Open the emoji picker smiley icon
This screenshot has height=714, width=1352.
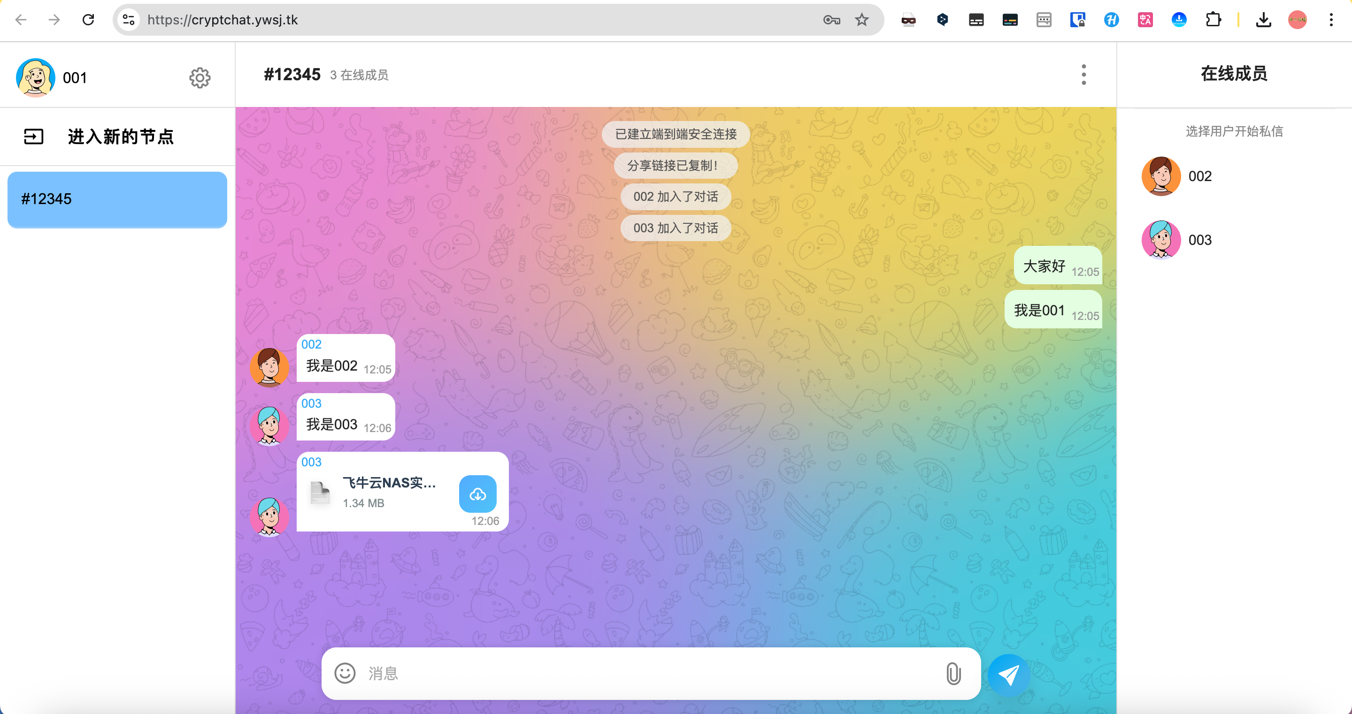(345, 673)
